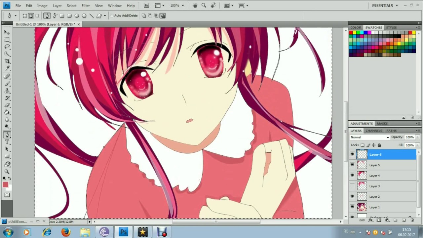The image size is (423, 238).
Task: Select the Pen tool in toolbox
Action: (7, 135)
